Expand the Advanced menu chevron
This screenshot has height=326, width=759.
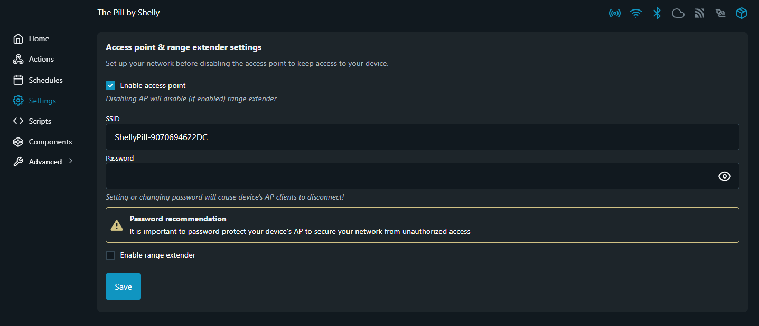[x=71, y=161]
